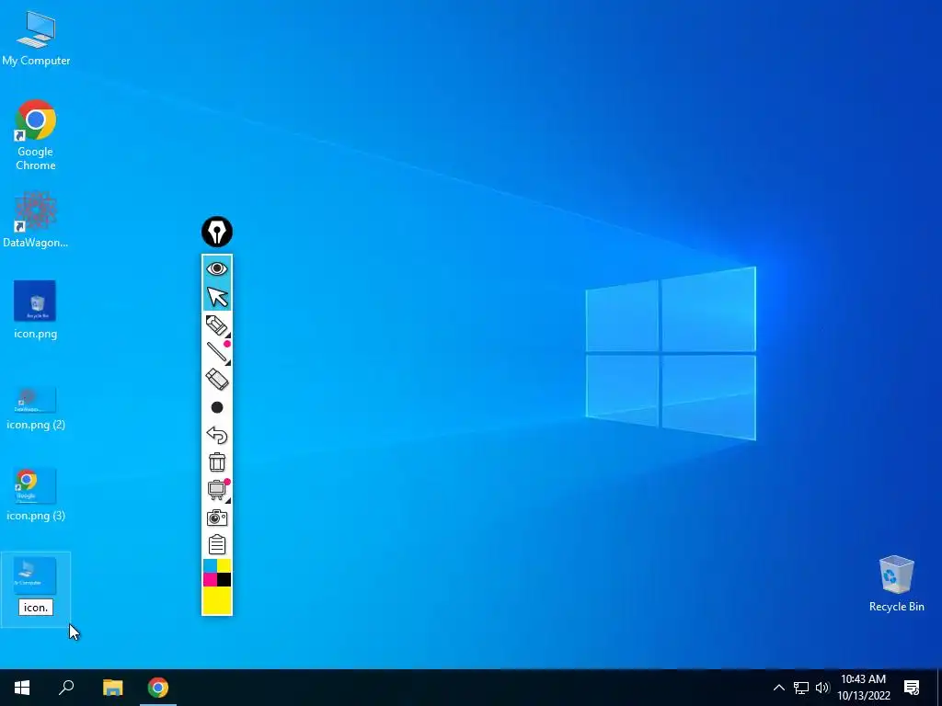Open taskbar search magnifier
Viewport: 942px width, 706px height.
tap(66, 688)
